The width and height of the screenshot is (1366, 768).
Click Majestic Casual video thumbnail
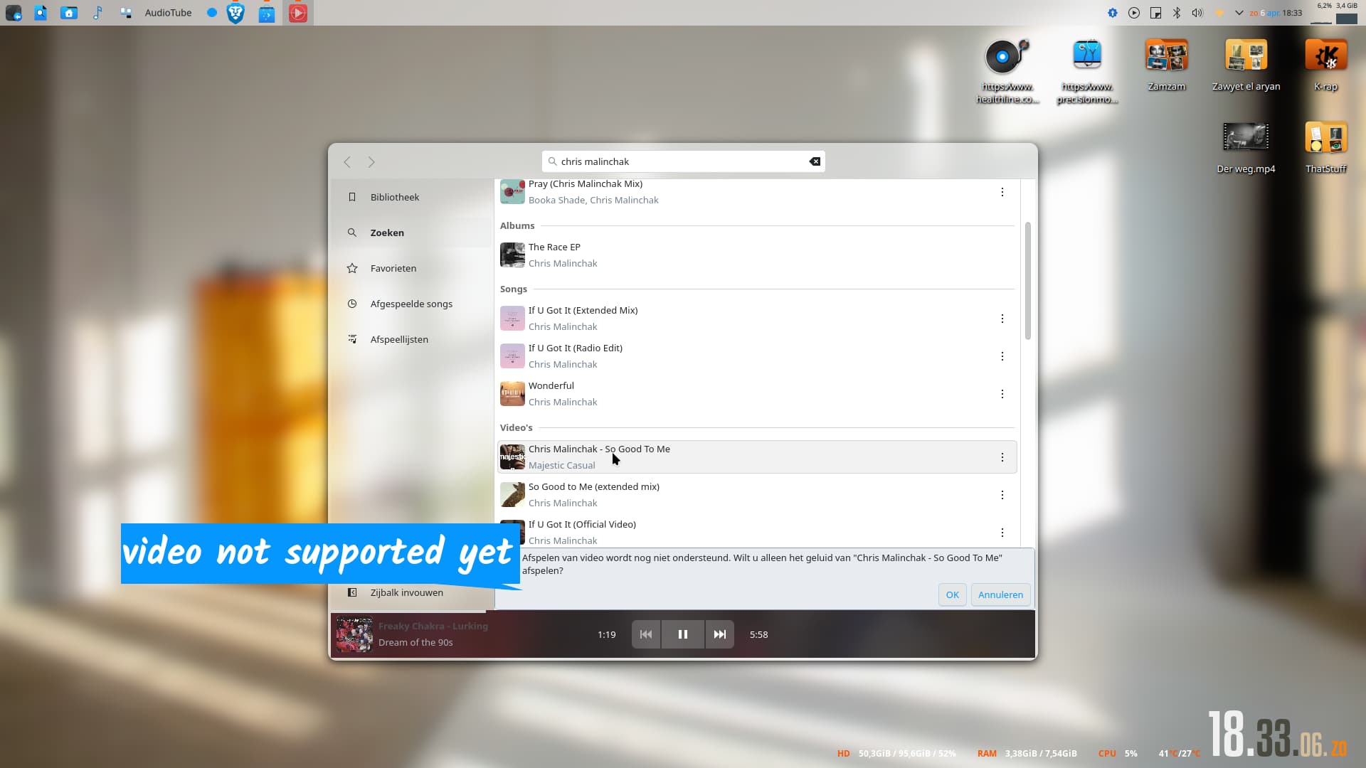[x=512, y=457]
